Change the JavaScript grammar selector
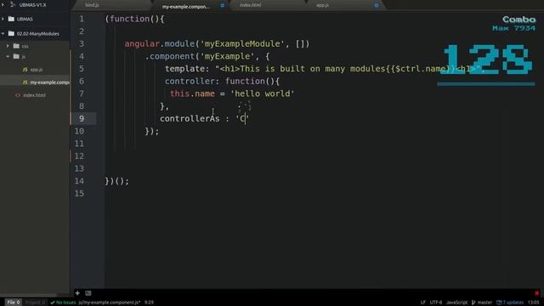Screen dimensions: 544x306 [456, 303]
